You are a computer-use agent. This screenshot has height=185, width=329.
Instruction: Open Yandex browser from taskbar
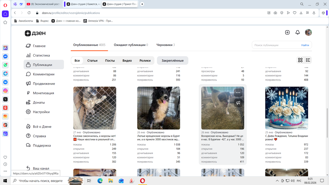click(132, 181)
